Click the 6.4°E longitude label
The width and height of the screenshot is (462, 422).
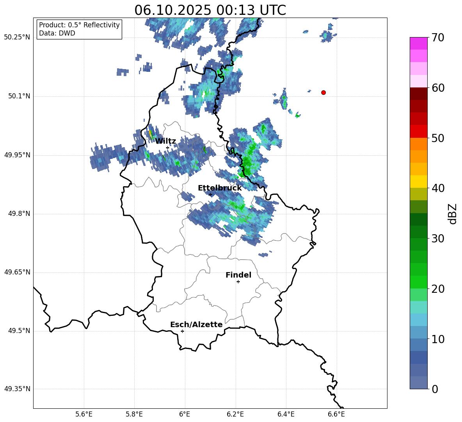click(x=286, y=414)
